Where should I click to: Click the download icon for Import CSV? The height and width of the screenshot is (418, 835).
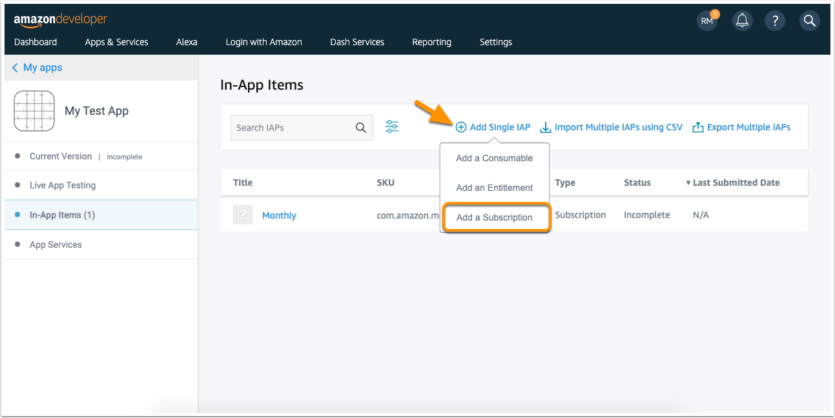(546, 127)
